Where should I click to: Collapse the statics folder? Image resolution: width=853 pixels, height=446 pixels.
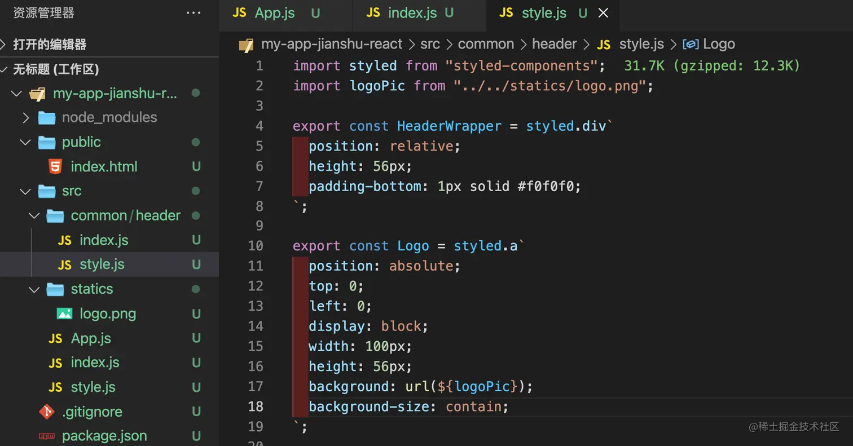(x=34, y=289)
